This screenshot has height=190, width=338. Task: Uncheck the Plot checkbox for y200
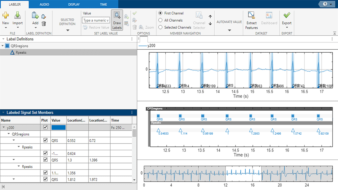45,128
